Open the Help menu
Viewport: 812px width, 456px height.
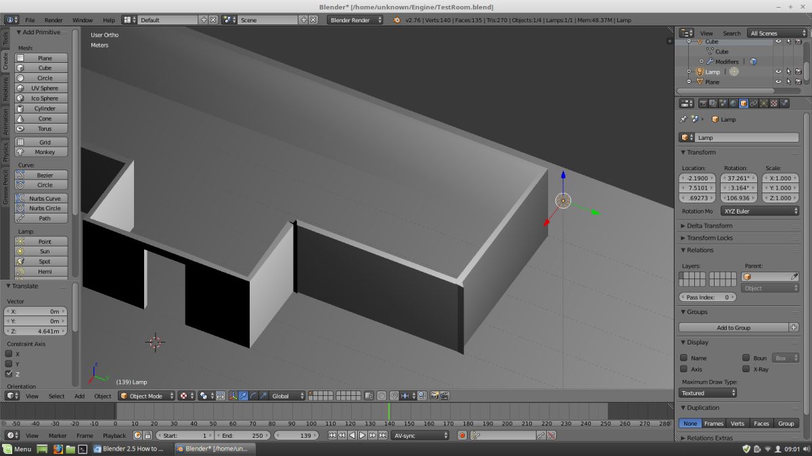(x=109, y=20)
